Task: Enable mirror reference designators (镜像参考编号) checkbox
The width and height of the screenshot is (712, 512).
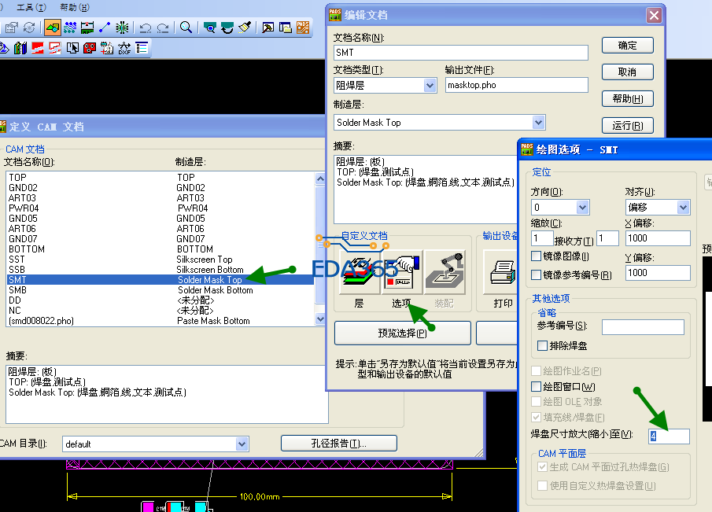Action: tap(537, 274)
